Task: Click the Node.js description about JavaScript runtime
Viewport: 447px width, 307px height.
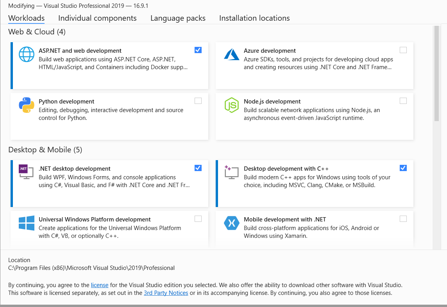Action: point(312,114)
